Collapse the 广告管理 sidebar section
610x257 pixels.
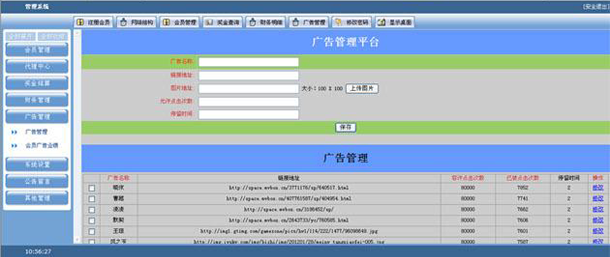click(x=37, y=117)
